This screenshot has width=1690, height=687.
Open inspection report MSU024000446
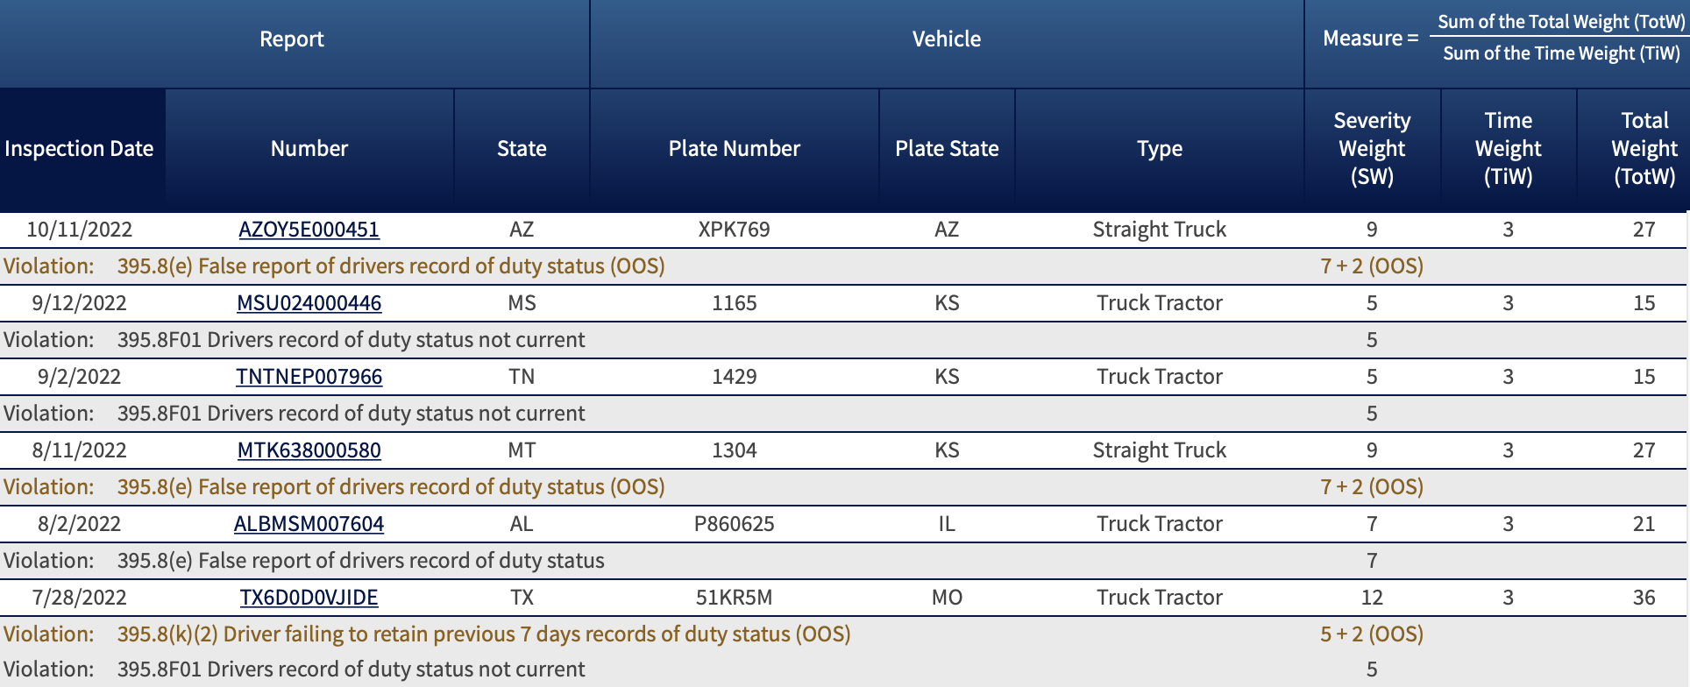[x=309, y=303]
